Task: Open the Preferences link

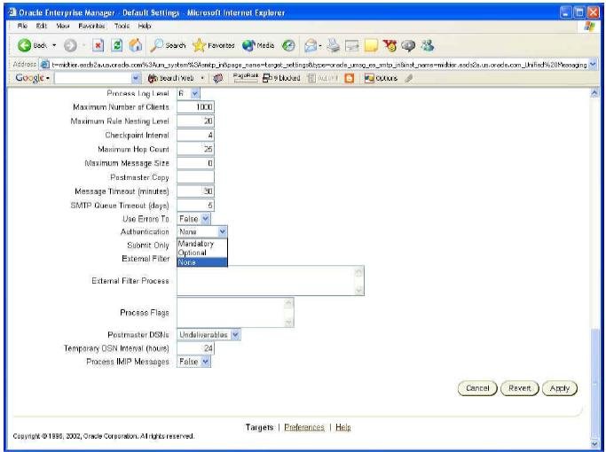Action: tap(304, 427)
